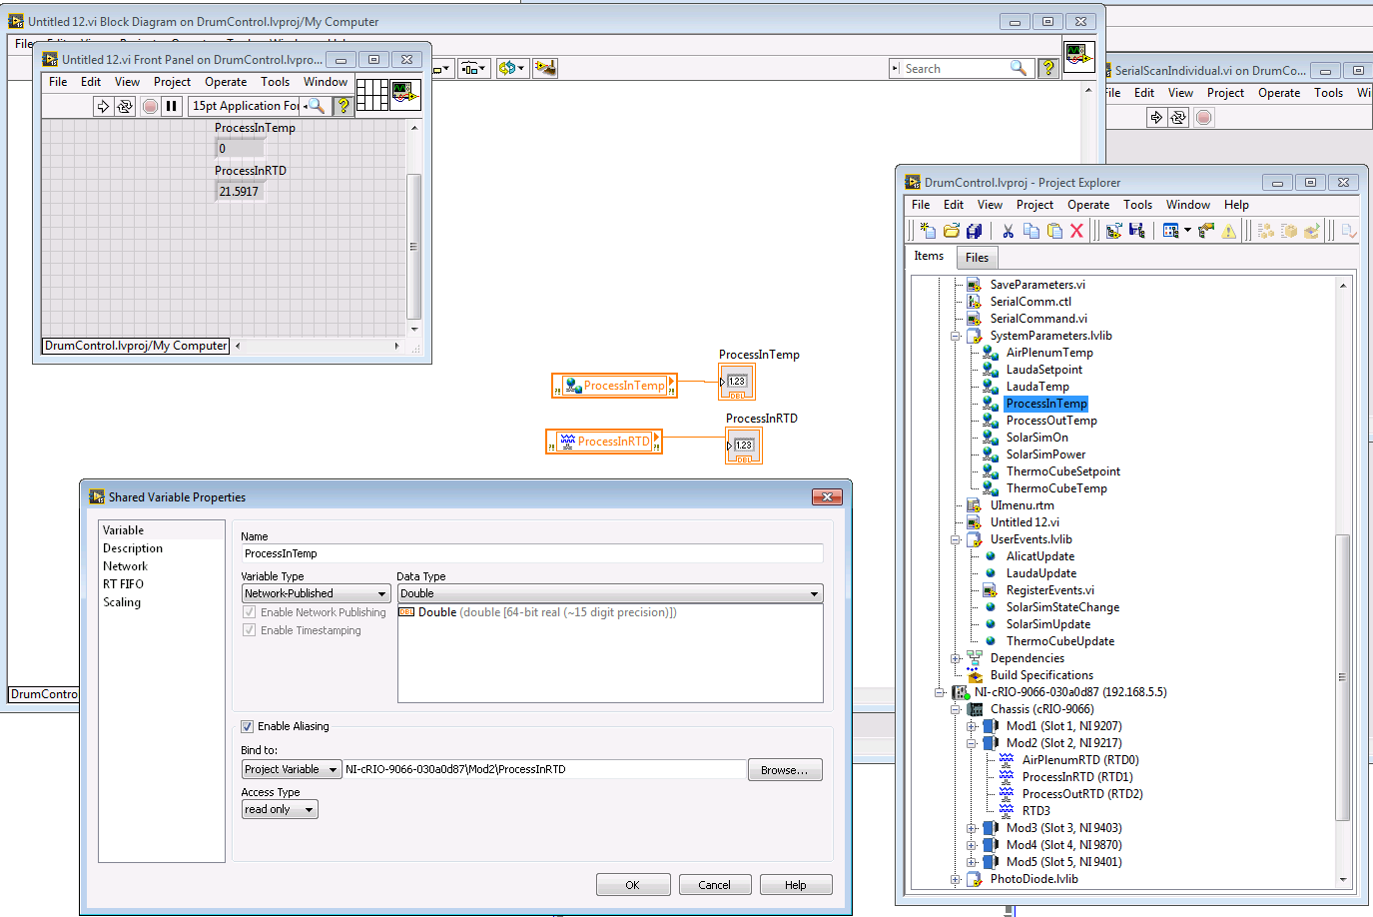Click the connector pane grid icon
The width and height of the screenshot is (1373, 917).
(x=372, y=95)
